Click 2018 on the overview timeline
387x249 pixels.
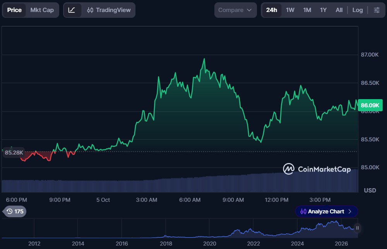point(166,244)
